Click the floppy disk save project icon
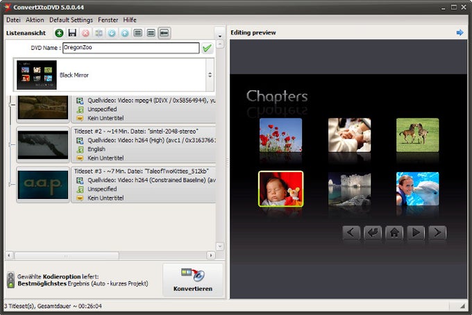This screenshot has width=472, height=315. [72, 33]
